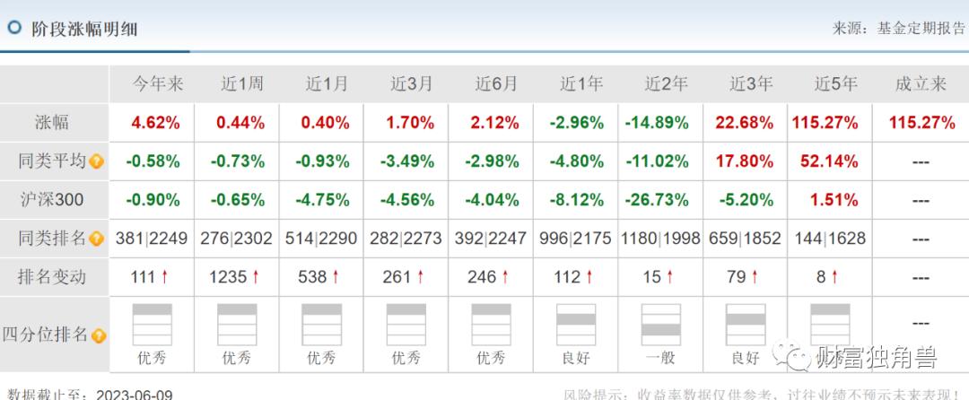Click the quartile bar icon for 近5年

(830, 325)
